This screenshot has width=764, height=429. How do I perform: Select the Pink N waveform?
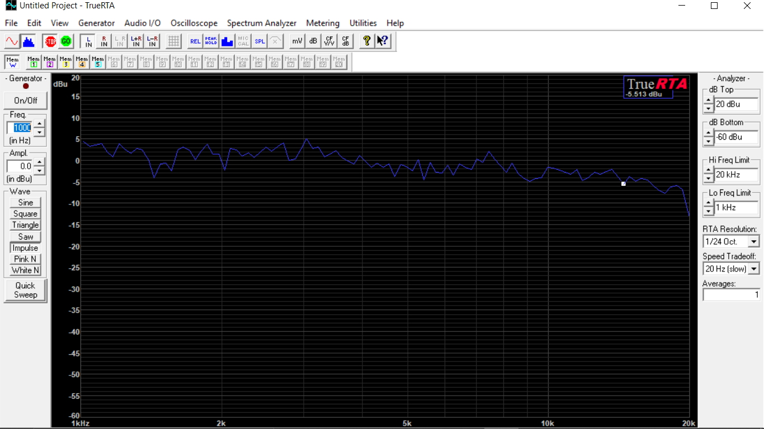[25, 259]
